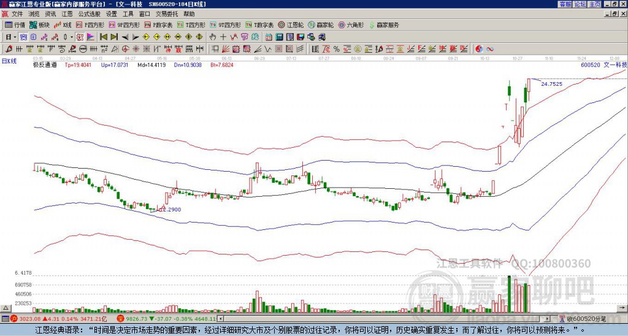The width and height of the screenshot is (628, 336).
Task: Click the 论坛 forum button
Action: pyautogui.click(x=580, y=4)
